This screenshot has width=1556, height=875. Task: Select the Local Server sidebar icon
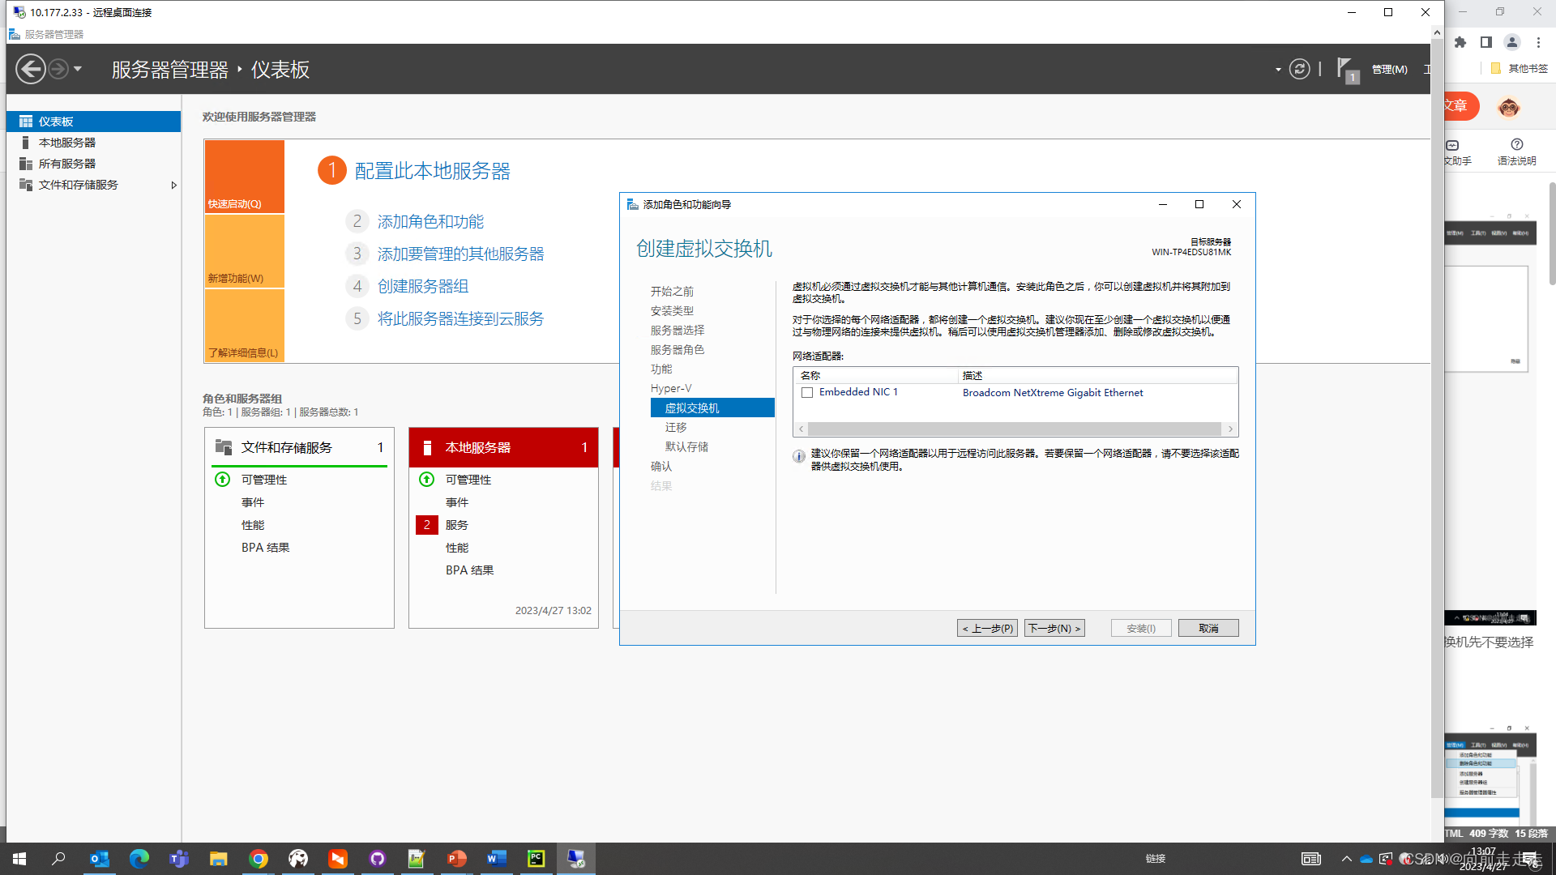[26, 143]
